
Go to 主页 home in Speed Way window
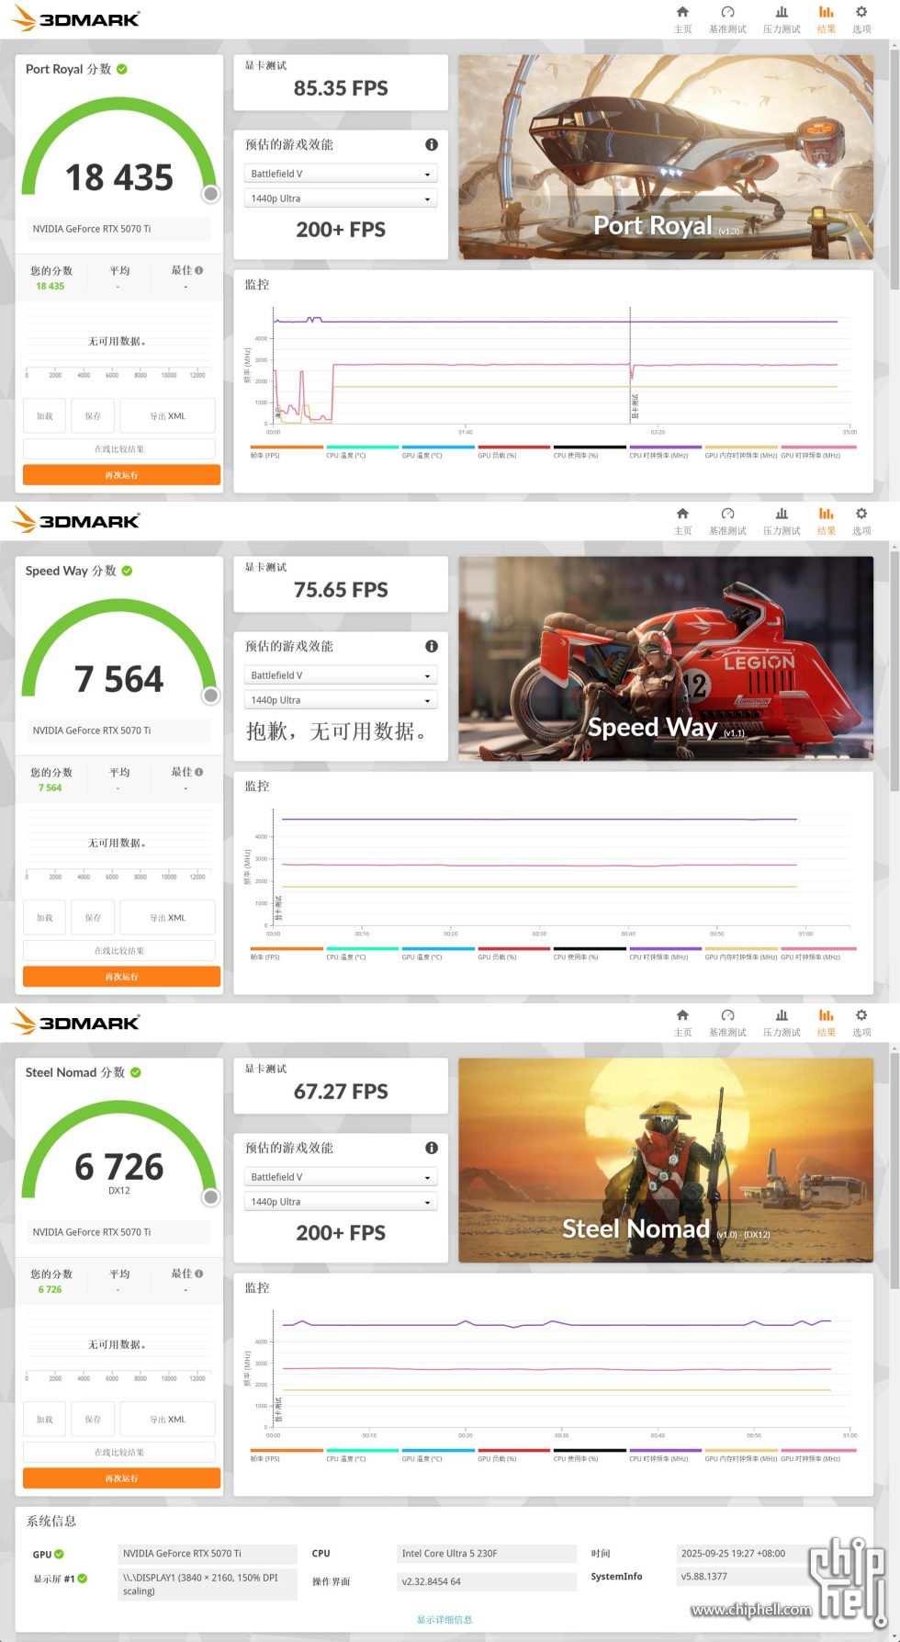click(682, 521)
